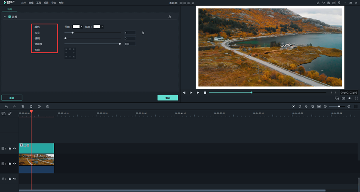
Task: Click the download icon in the title bar
Action: (339, 3)
